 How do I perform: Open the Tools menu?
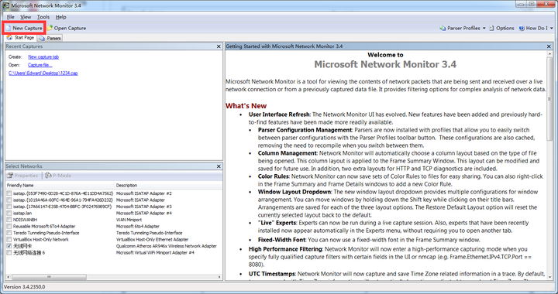43,17
